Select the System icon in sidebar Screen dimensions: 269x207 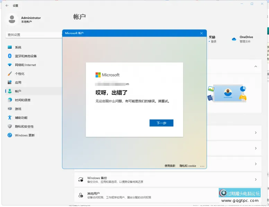[10, 47]
